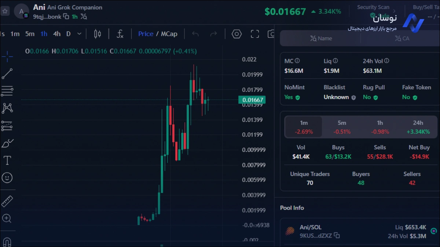Select the 5m stats interval tab
The image size is (440, 247).
coord(342,127)
